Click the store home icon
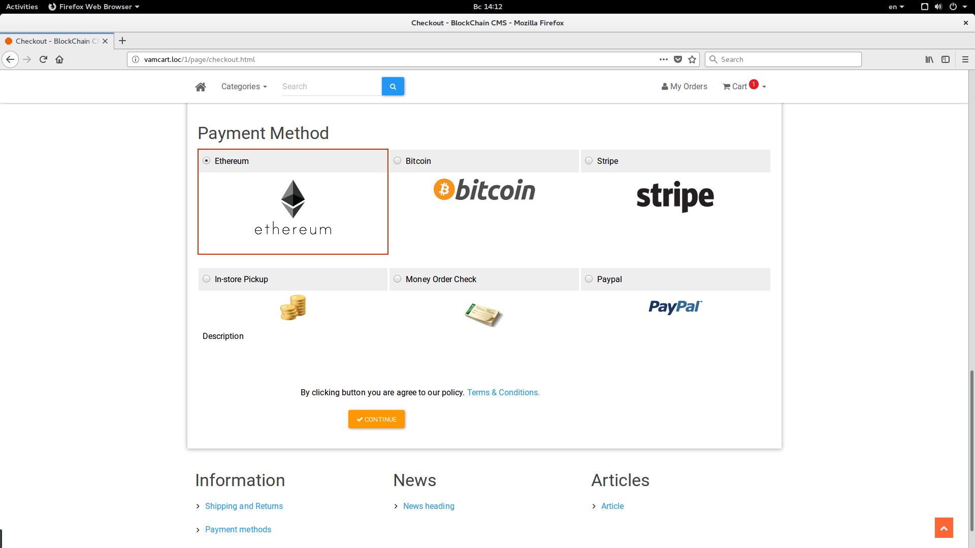The height and width of the screenshot is (548, 975). tap(201, 87)
